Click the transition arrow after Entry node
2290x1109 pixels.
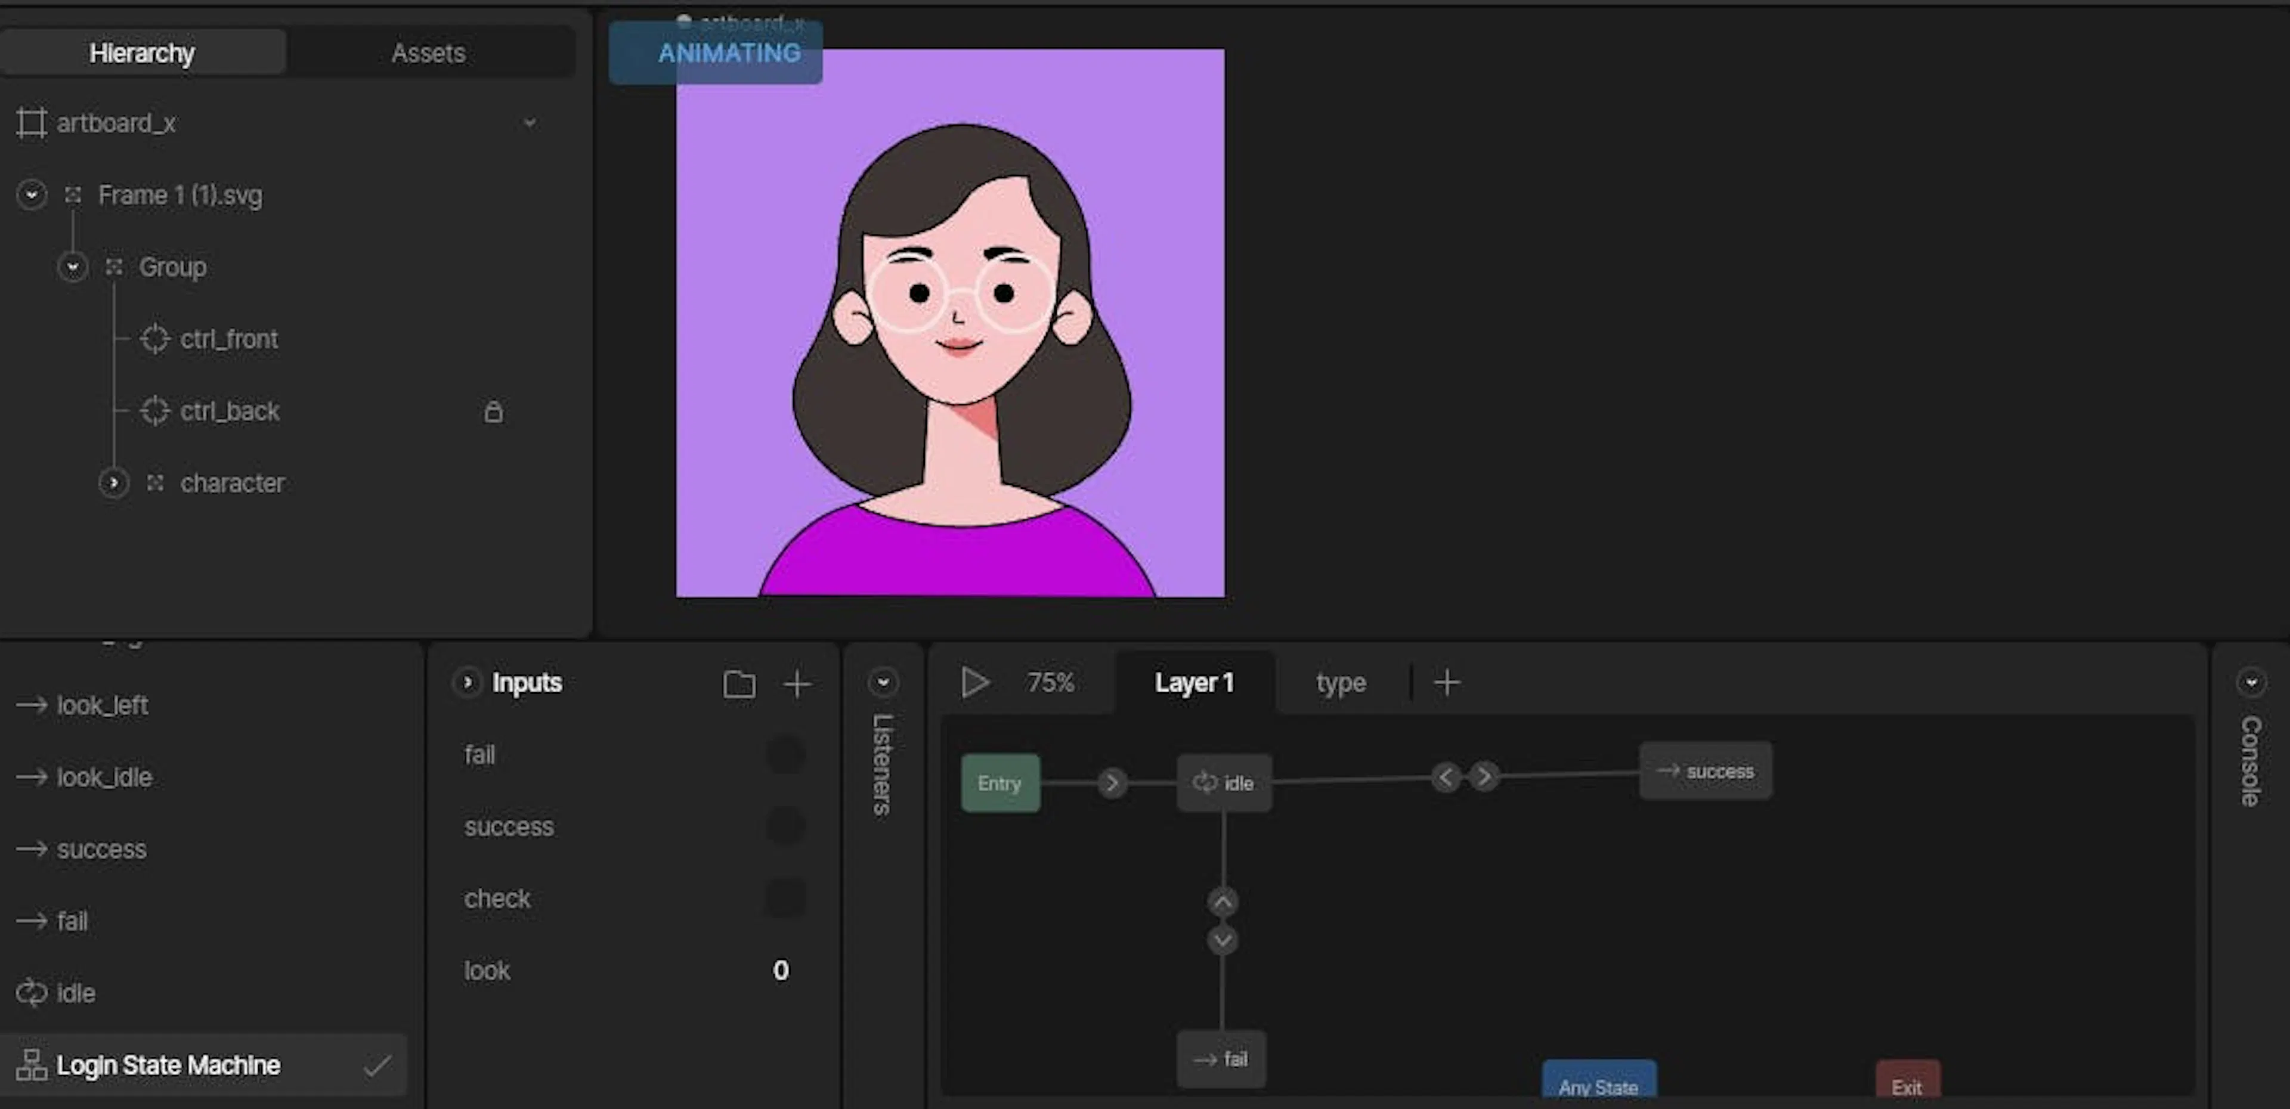pos(1111,783)
